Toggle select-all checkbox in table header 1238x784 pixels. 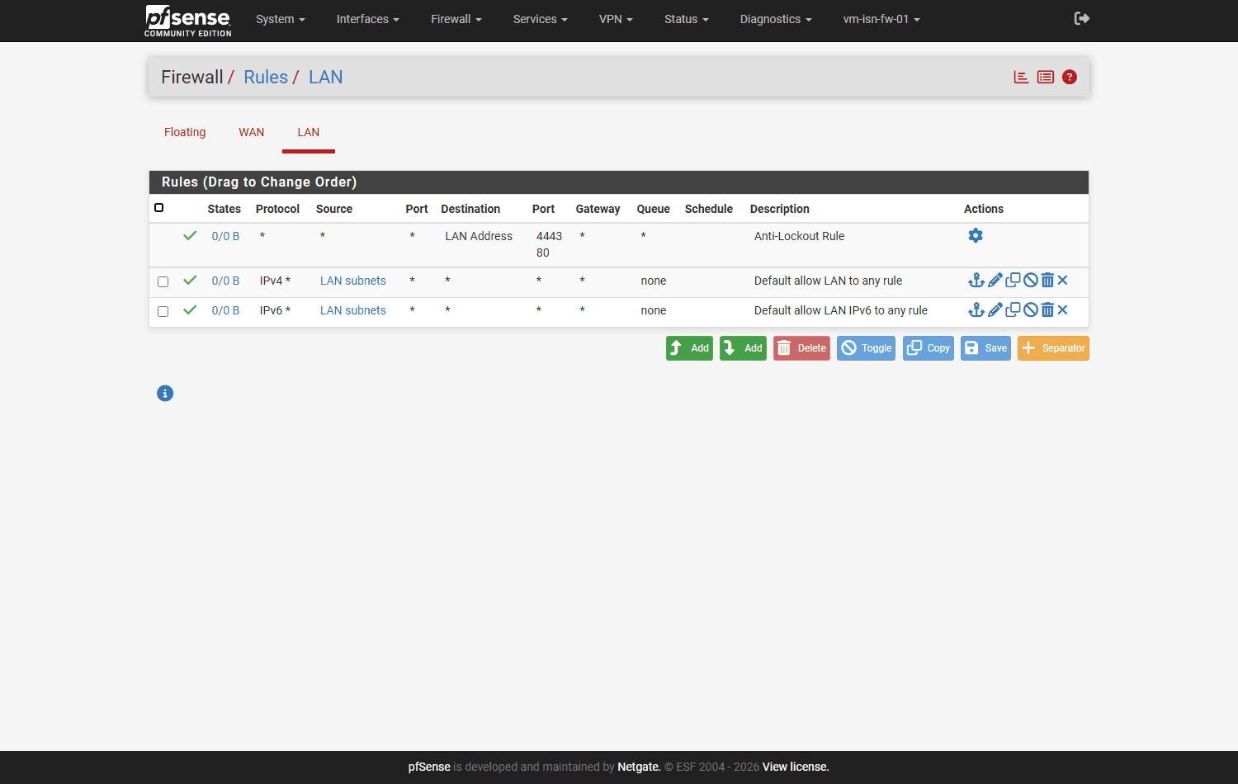coord(159,208)
